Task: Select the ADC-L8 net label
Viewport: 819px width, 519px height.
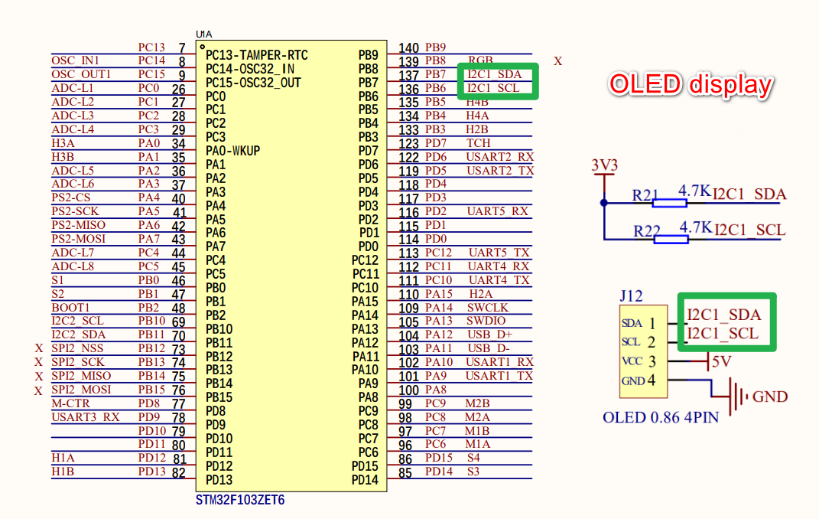Action: click(x=73, y=266)
